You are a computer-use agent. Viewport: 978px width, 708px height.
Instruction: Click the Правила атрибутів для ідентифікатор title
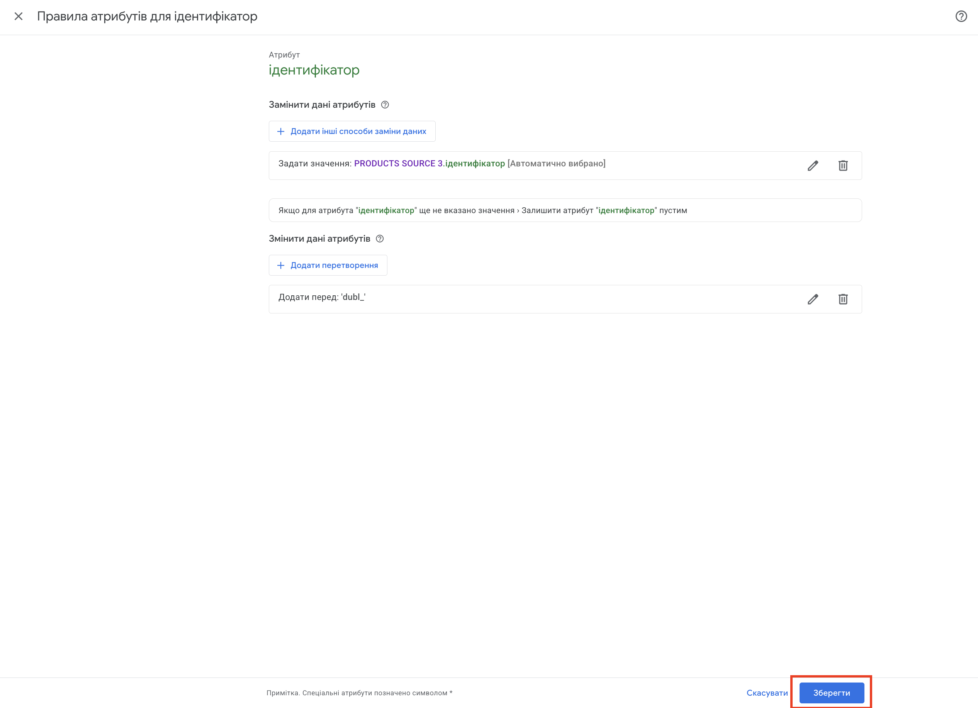[x=147, y=16]
